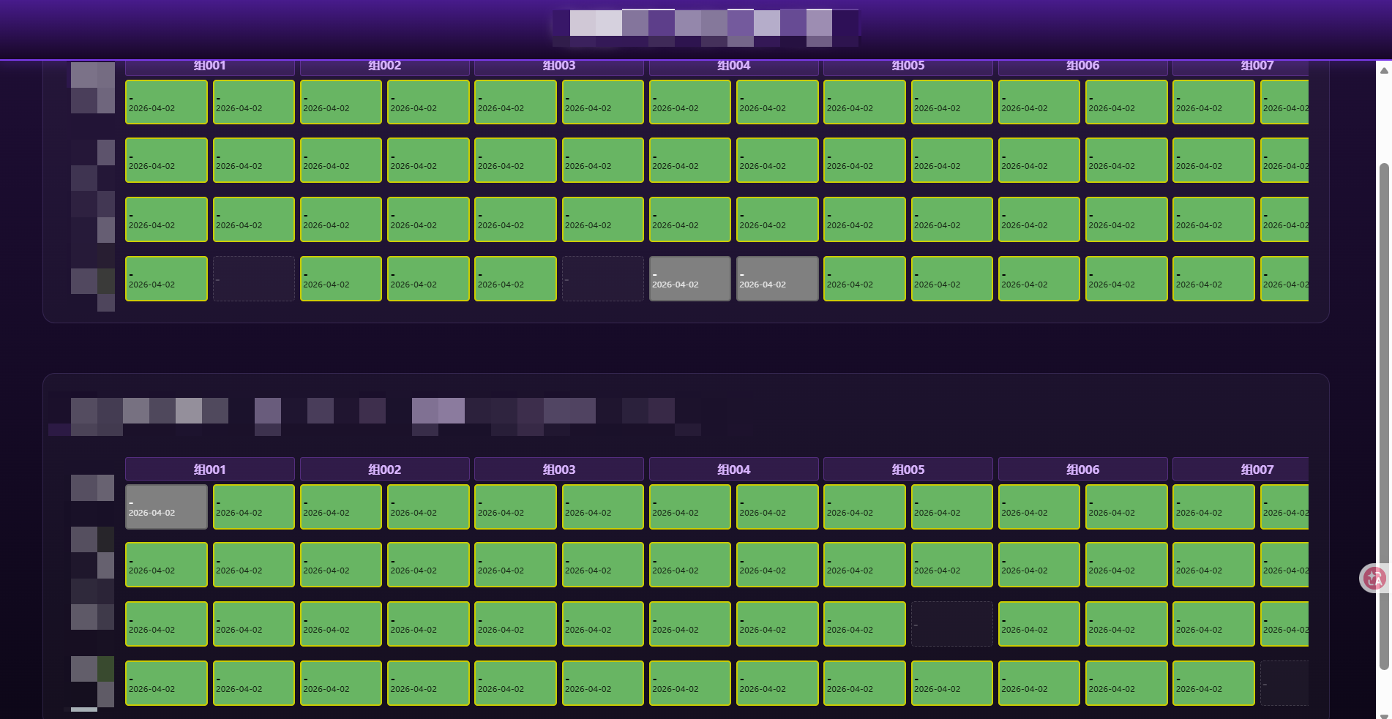
Task: Select 组002 header in the upper grid
Action: click(385, 67)
